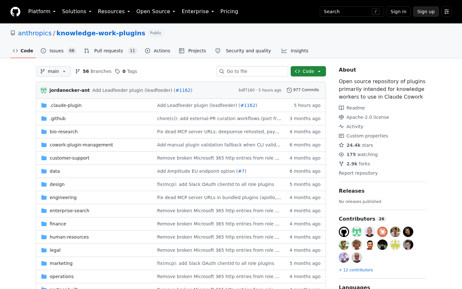Viewport: 462px width, 289px height.
Task: Go to the Actions tab
Action: [x=158, y=51]
